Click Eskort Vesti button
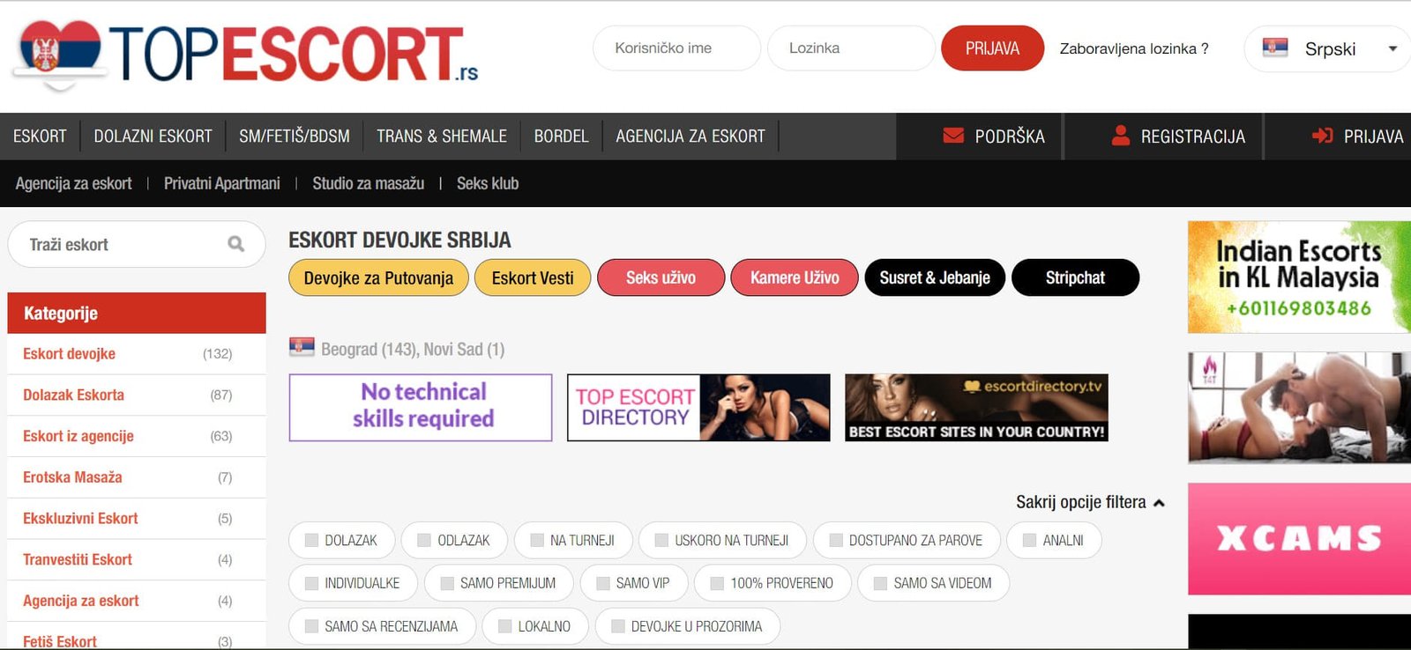 (533, 277)
